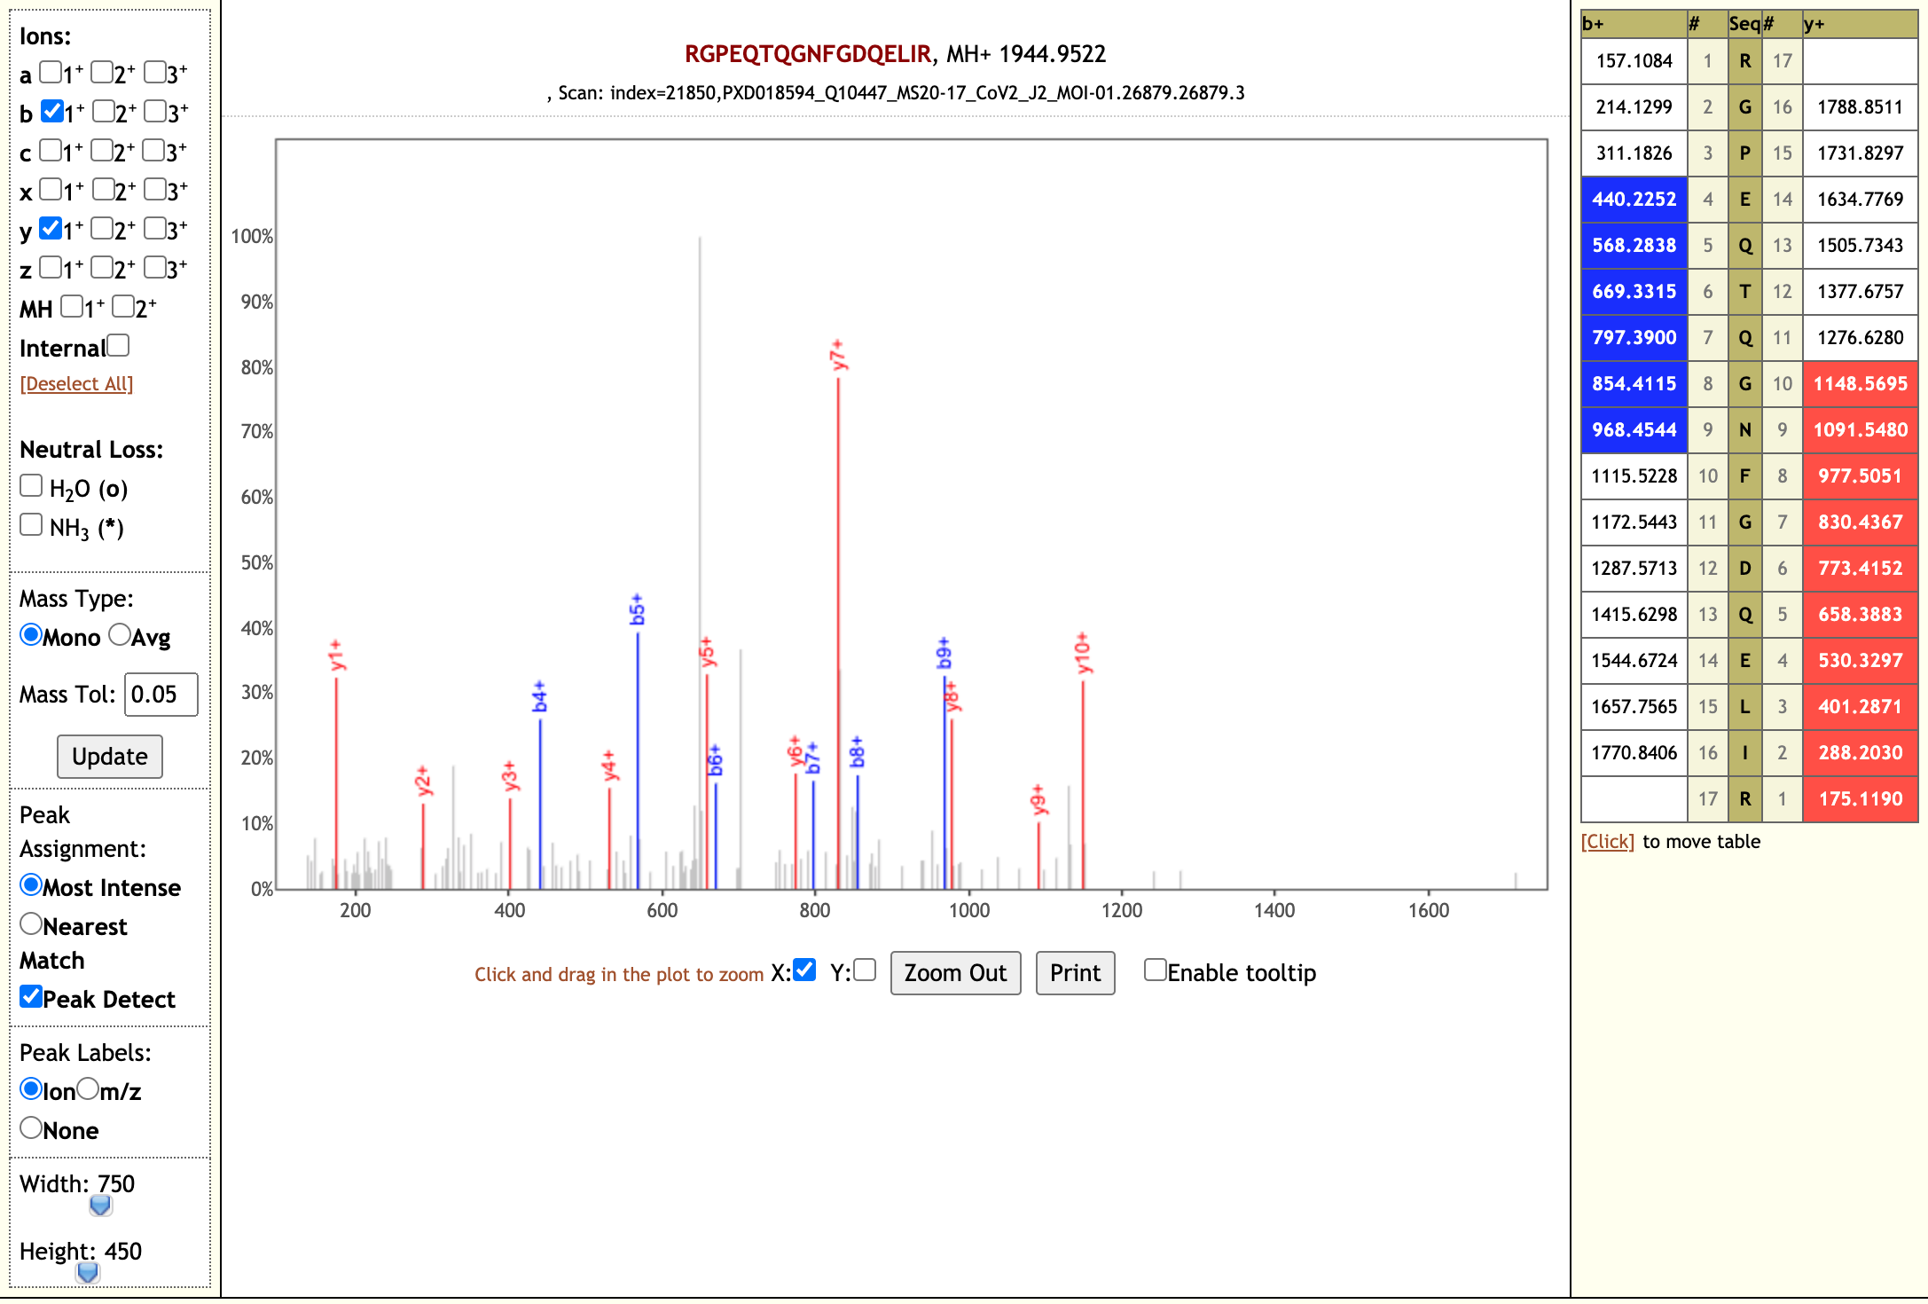
Task: Click the y2+ peak label
Action: coord(423,781)
